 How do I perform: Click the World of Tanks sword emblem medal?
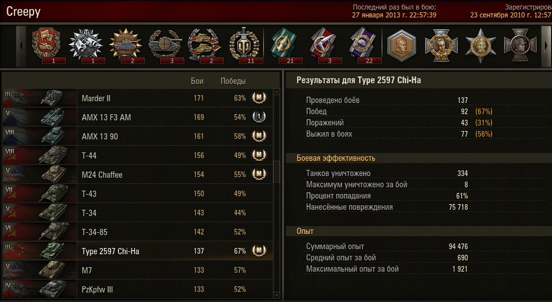pos(243,44)
